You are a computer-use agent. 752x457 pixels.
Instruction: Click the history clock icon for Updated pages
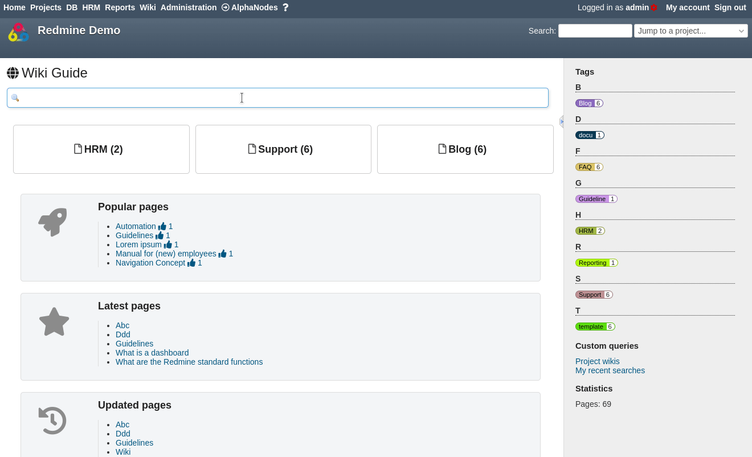click(52, 421)
